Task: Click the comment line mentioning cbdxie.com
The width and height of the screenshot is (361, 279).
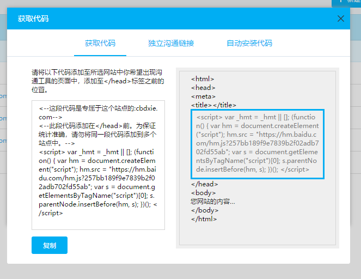Action: (99, 113)
